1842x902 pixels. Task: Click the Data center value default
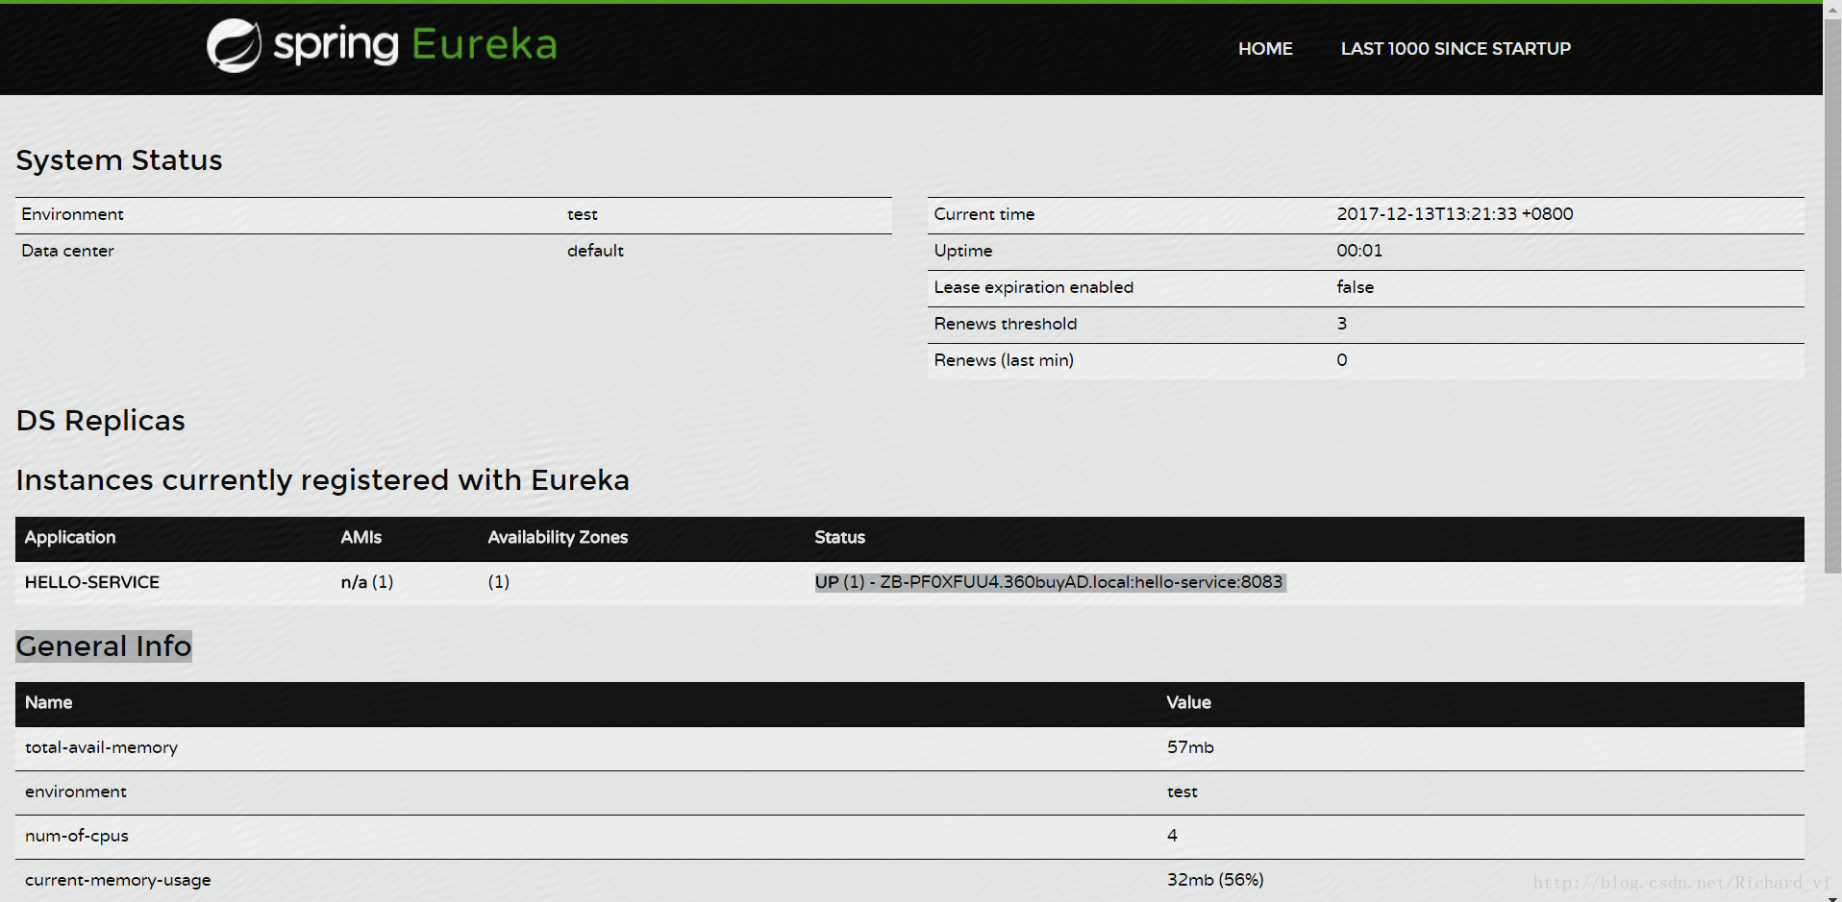[x=595, y=251]
